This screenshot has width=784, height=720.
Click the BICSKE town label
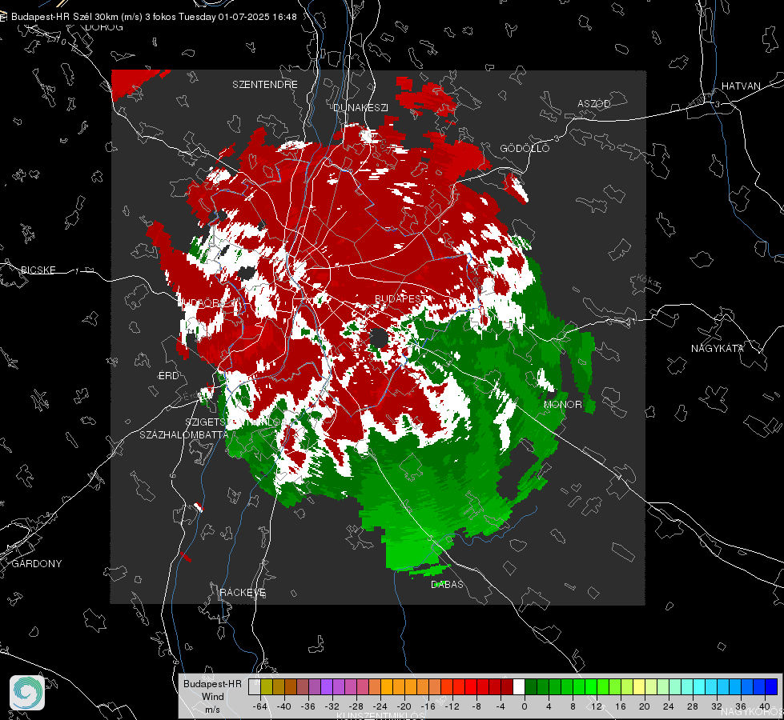click(x=38, y=270)
